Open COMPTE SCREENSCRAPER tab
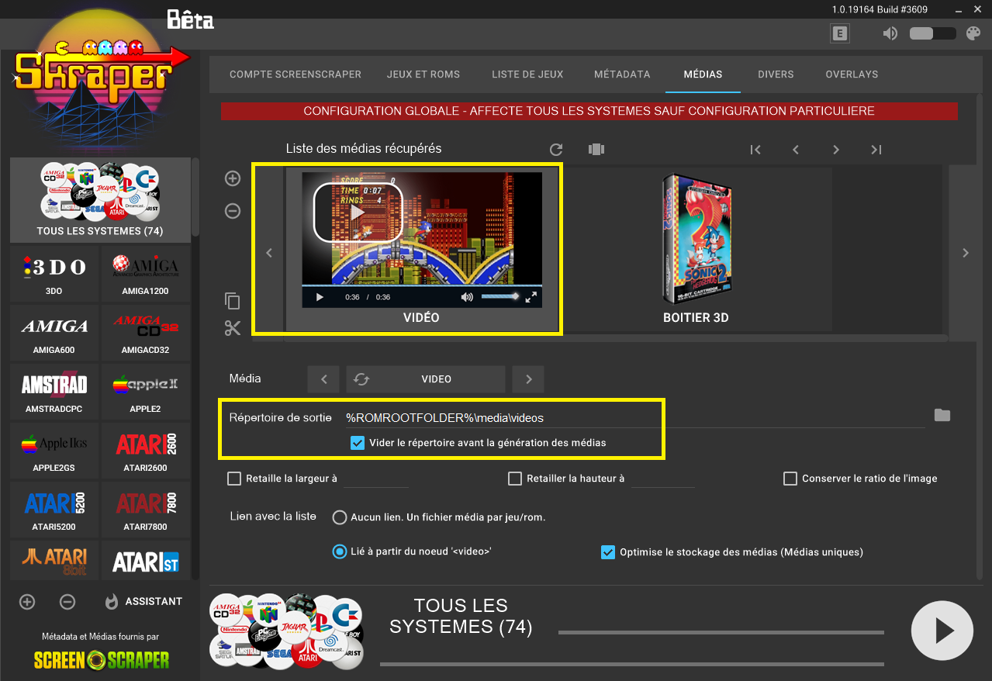The image size is (992, 681). click(296, 74)
